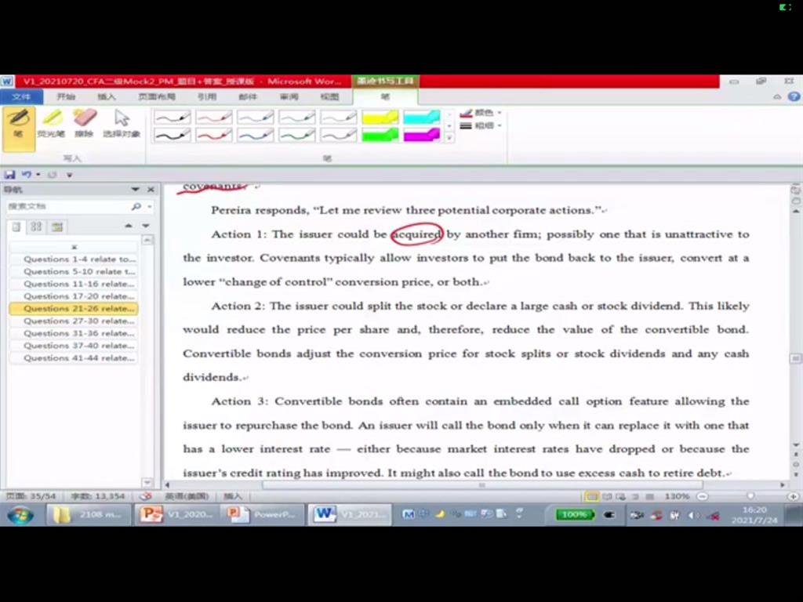This screenshot has width=803, height=602.
Task: Pick the red thin pen style
Action: point(213,117)
